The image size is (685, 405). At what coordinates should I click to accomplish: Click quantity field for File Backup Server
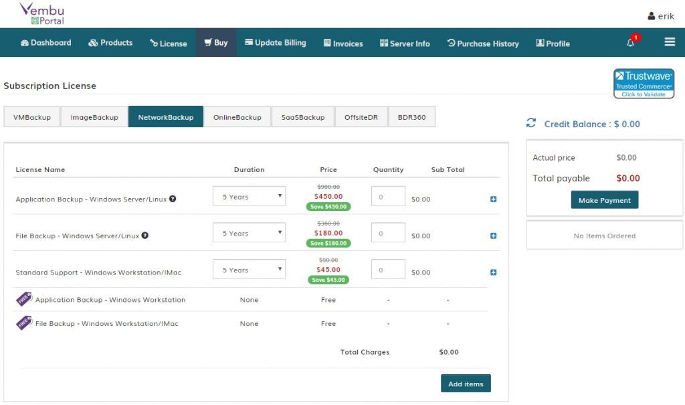click(x=389, y=233)
